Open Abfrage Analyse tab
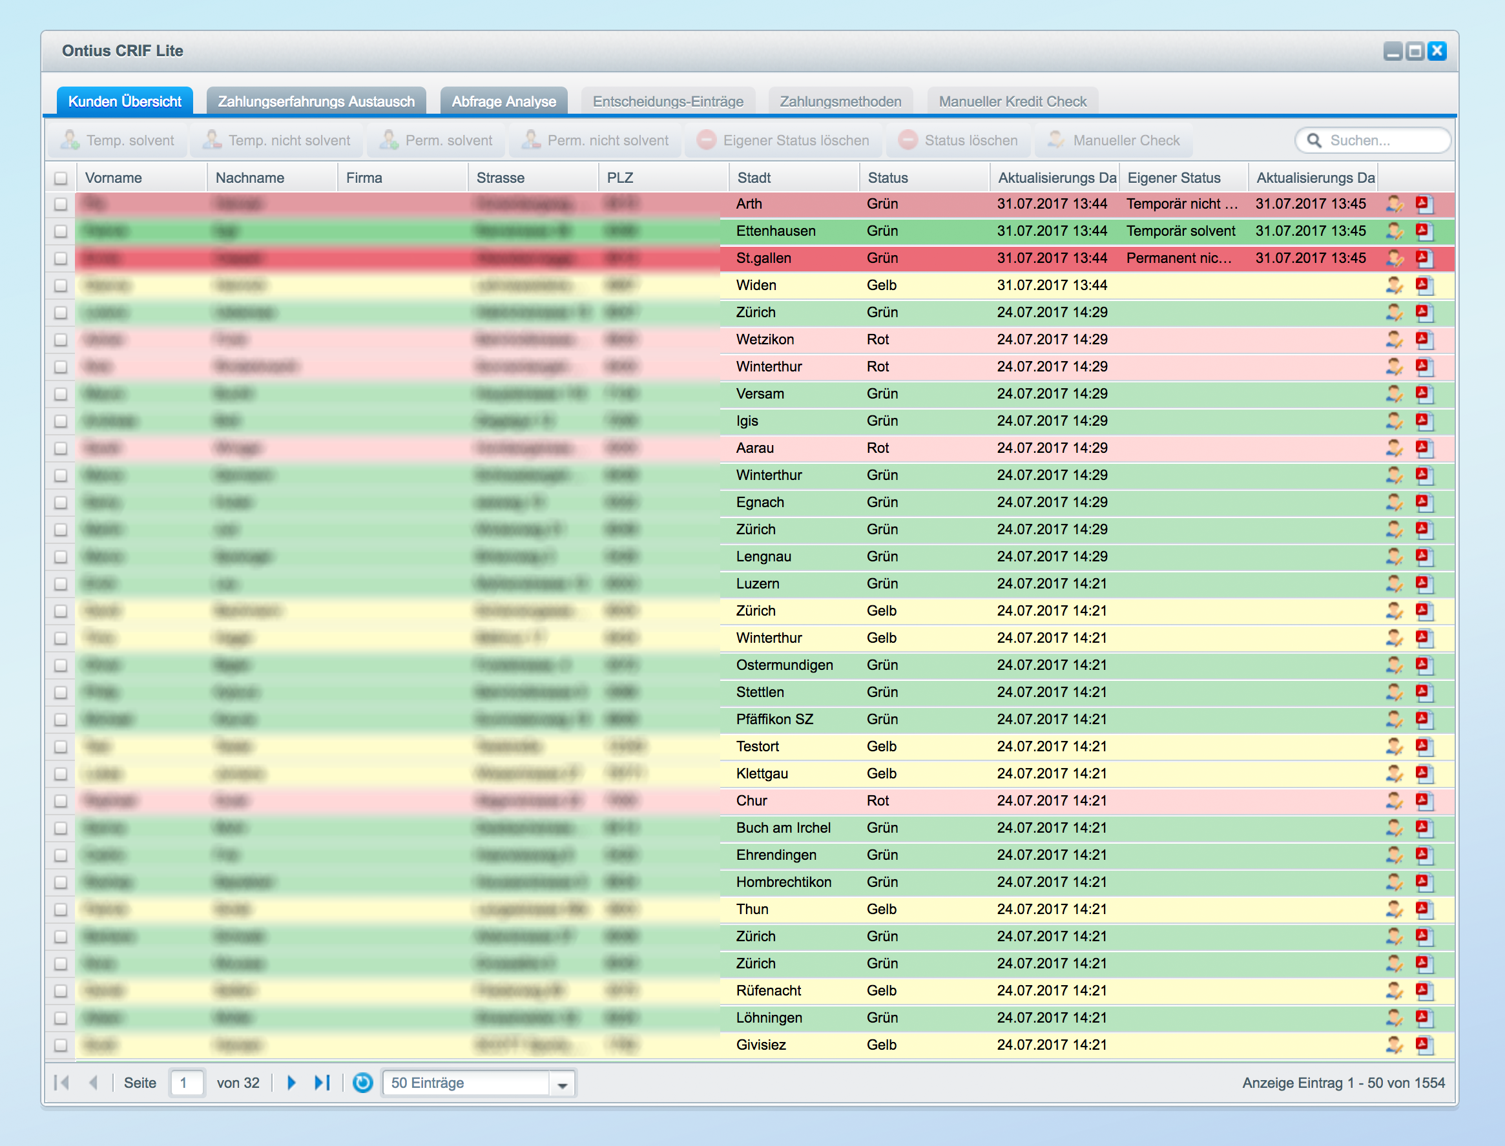This screenshot has height=1146, width=1505. (504, 101)
